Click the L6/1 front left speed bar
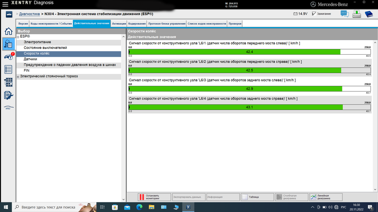The height and width of the screenshot is (212, 378). tap(249, 52)
